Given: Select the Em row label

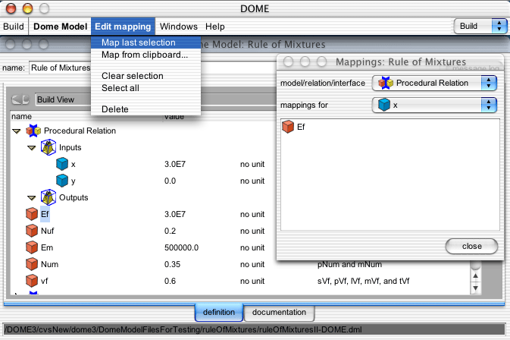Looking at the screenshot, I should click(47, 247).
